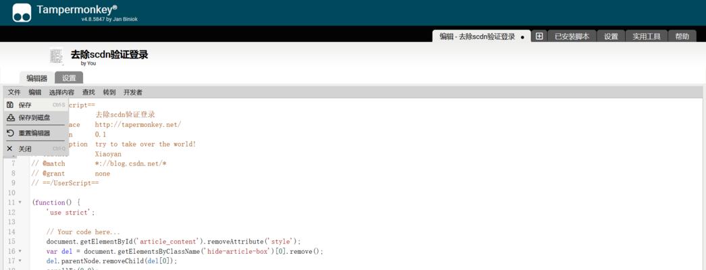Select the 编辑 - 去除scdn验证登录 tab

pyautogui.click(x=481, y=36)
